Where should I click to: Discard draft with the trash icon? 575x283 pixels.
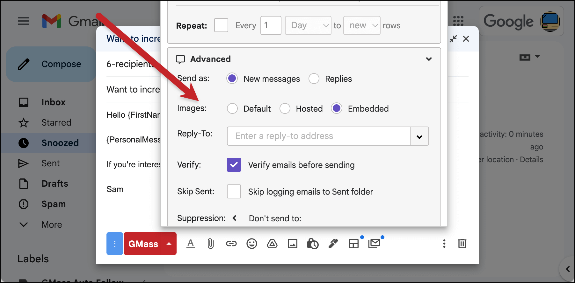point(462,244)
